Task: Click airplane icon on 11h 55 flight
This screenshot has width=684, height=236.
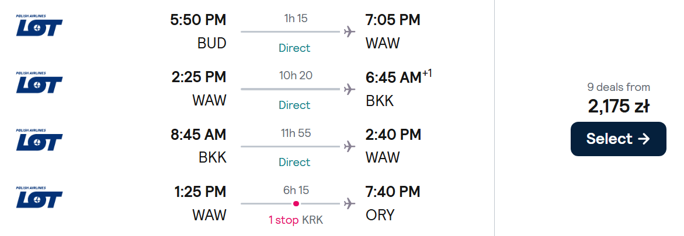Action: click(349, 146)
